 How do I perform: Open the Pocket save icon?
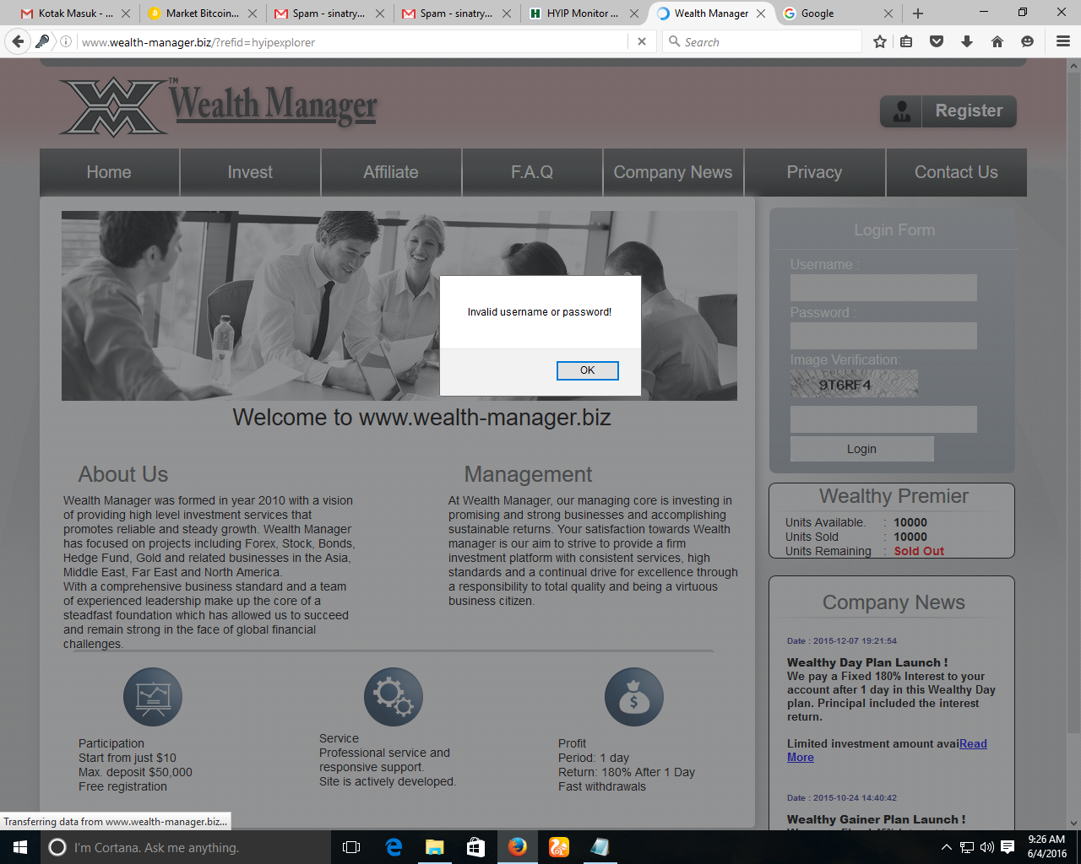937,41
